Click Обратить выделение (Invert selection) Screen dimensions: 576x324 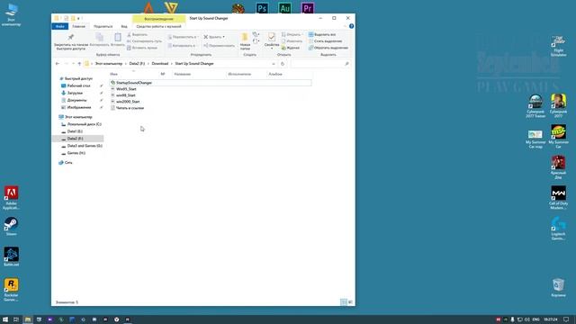(x=328, y=48)
